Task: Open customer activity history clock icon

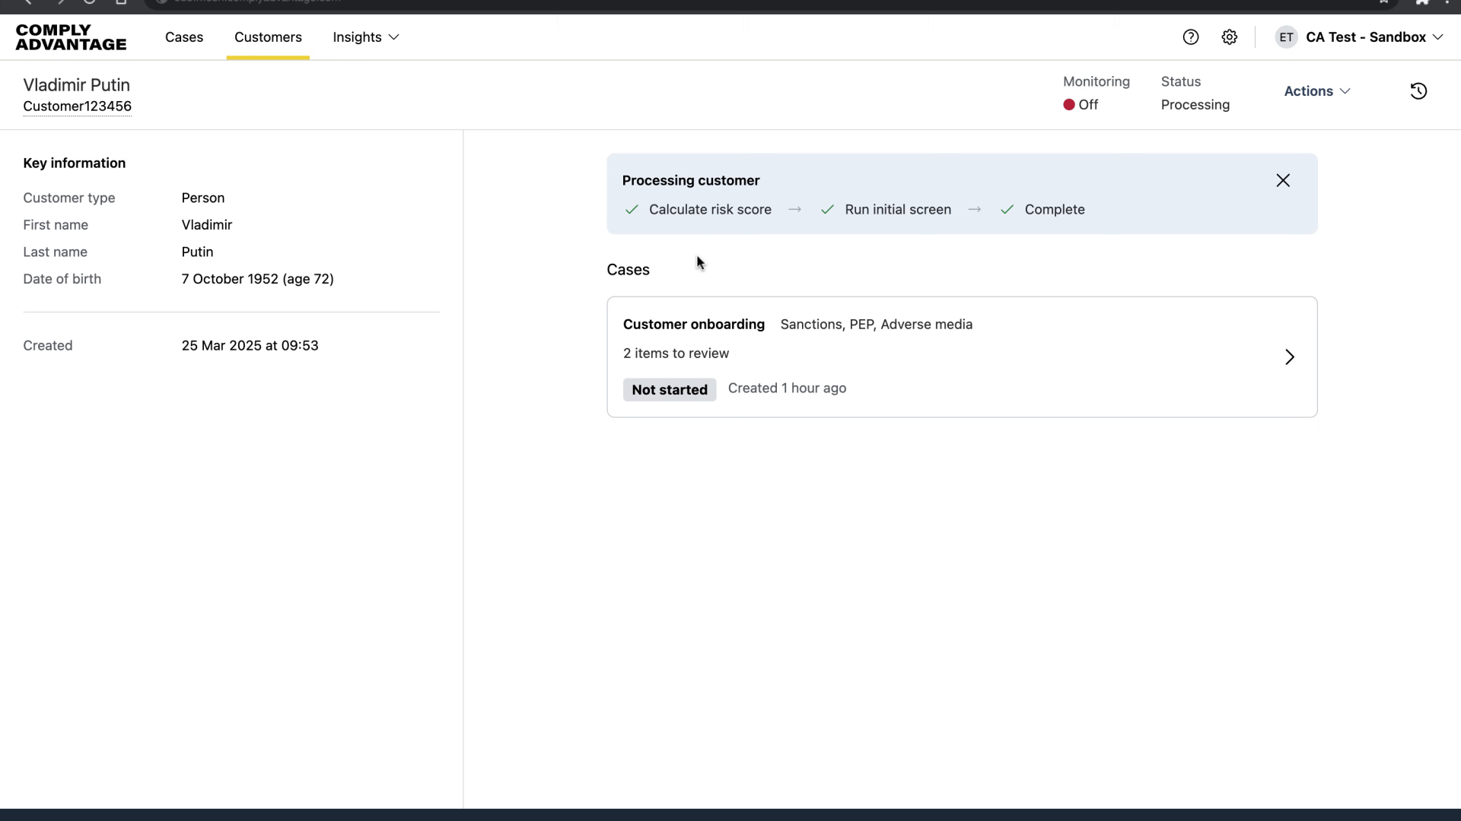Action: pyautogui.click(x=1418, y=91)
